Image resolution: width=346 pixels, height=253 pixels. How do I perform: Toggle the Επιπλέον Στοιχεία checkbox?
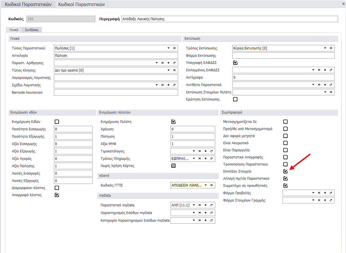pos(285,171)
